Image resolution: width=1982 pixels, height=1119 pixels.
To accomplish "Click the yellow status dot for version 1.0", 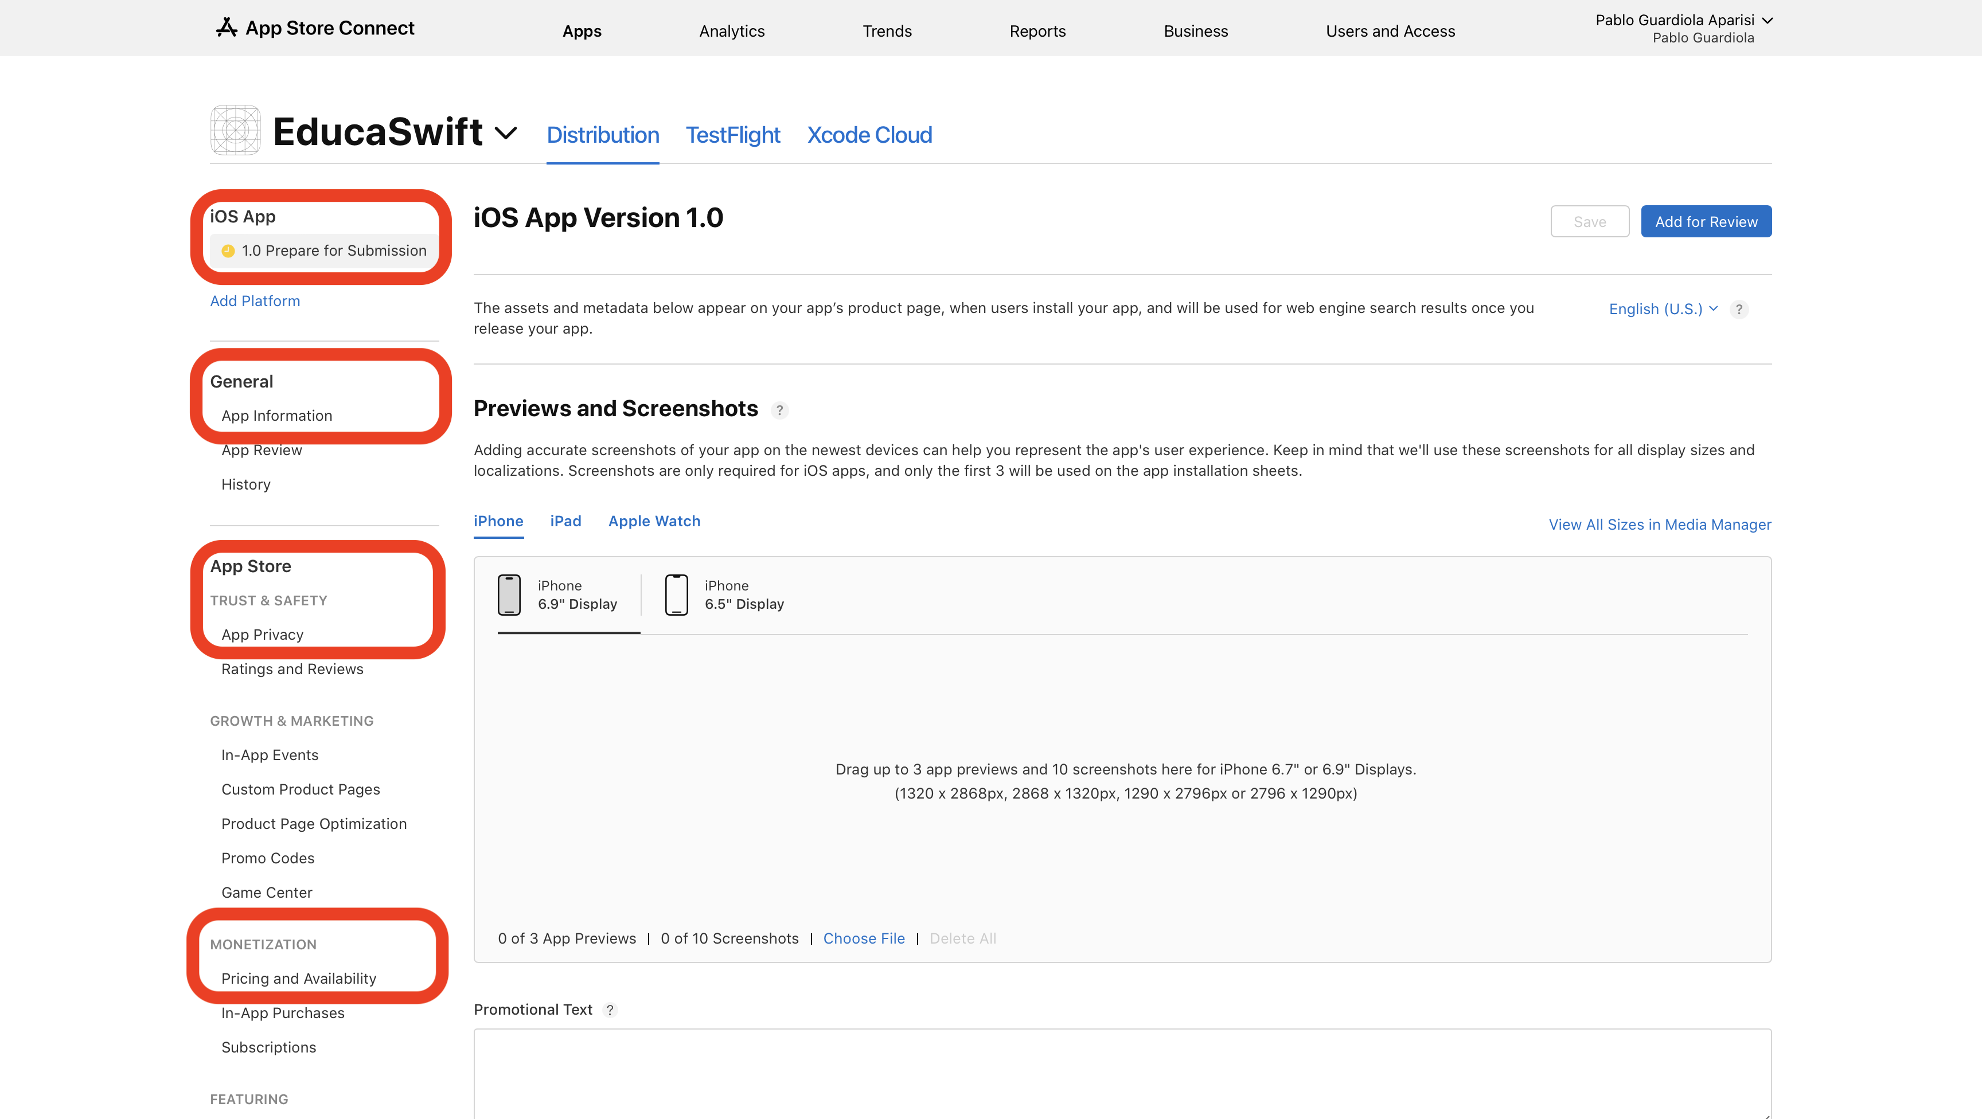I will point(228,251).
